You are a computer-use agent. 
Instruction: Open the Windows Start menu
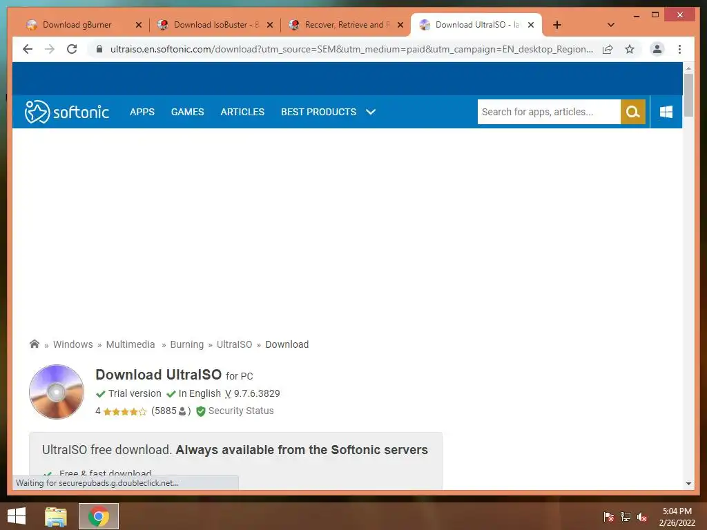17,516
